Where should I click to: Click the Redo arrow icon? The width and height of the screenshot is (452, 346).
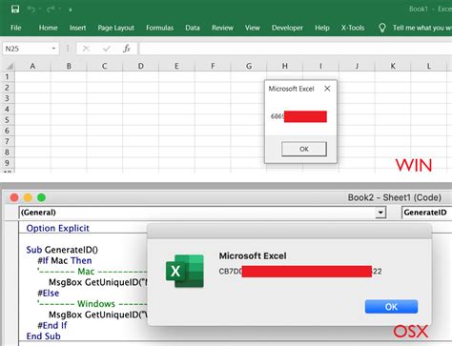pyautogui.click(x=51, y=10)
